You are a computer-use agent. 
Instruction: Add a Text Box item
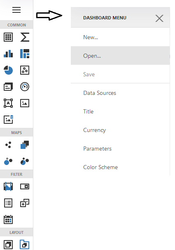point(8,103)
